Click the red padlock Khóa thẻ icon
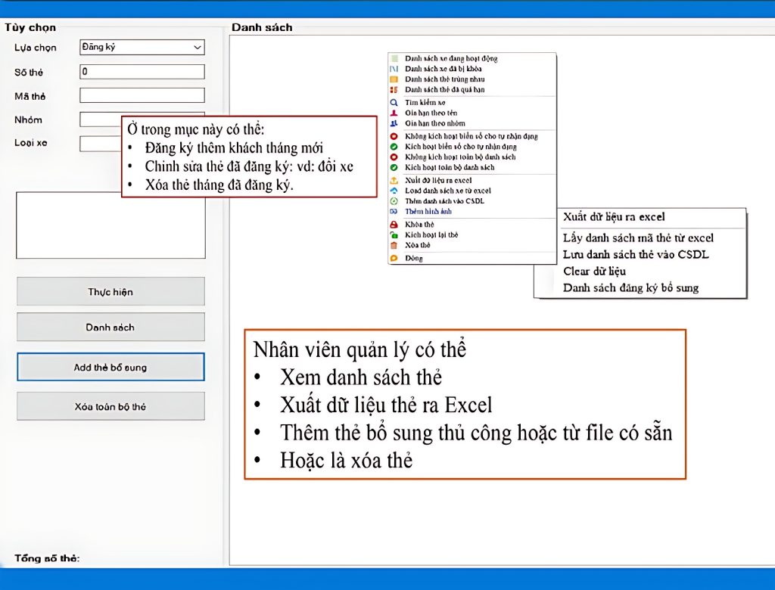Screen dimensions: 775x590 coord(394,225)
